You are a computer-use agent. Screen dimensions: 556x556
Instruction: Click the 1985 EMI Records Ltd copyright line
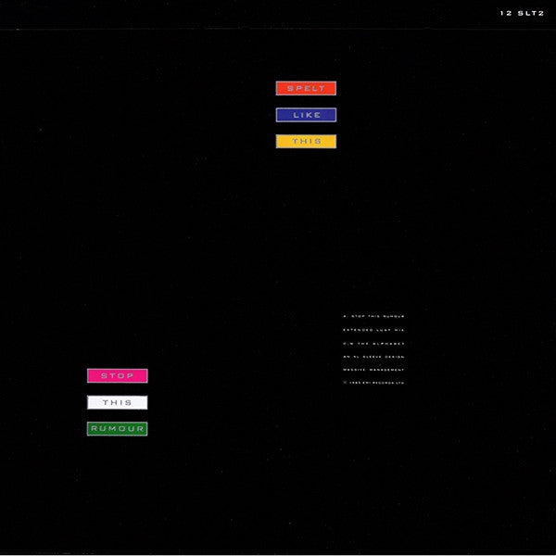373,383
